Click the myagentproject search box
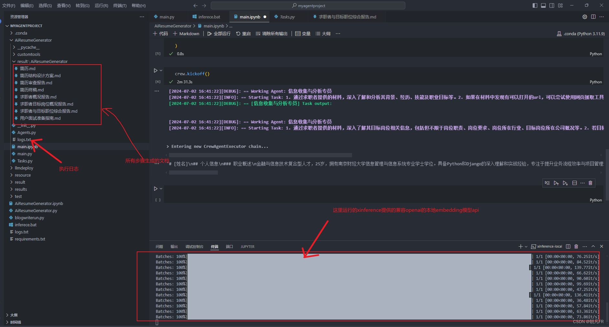Viewport: 609px width, 327px height. pyautogui.click(x=308, y=5)
